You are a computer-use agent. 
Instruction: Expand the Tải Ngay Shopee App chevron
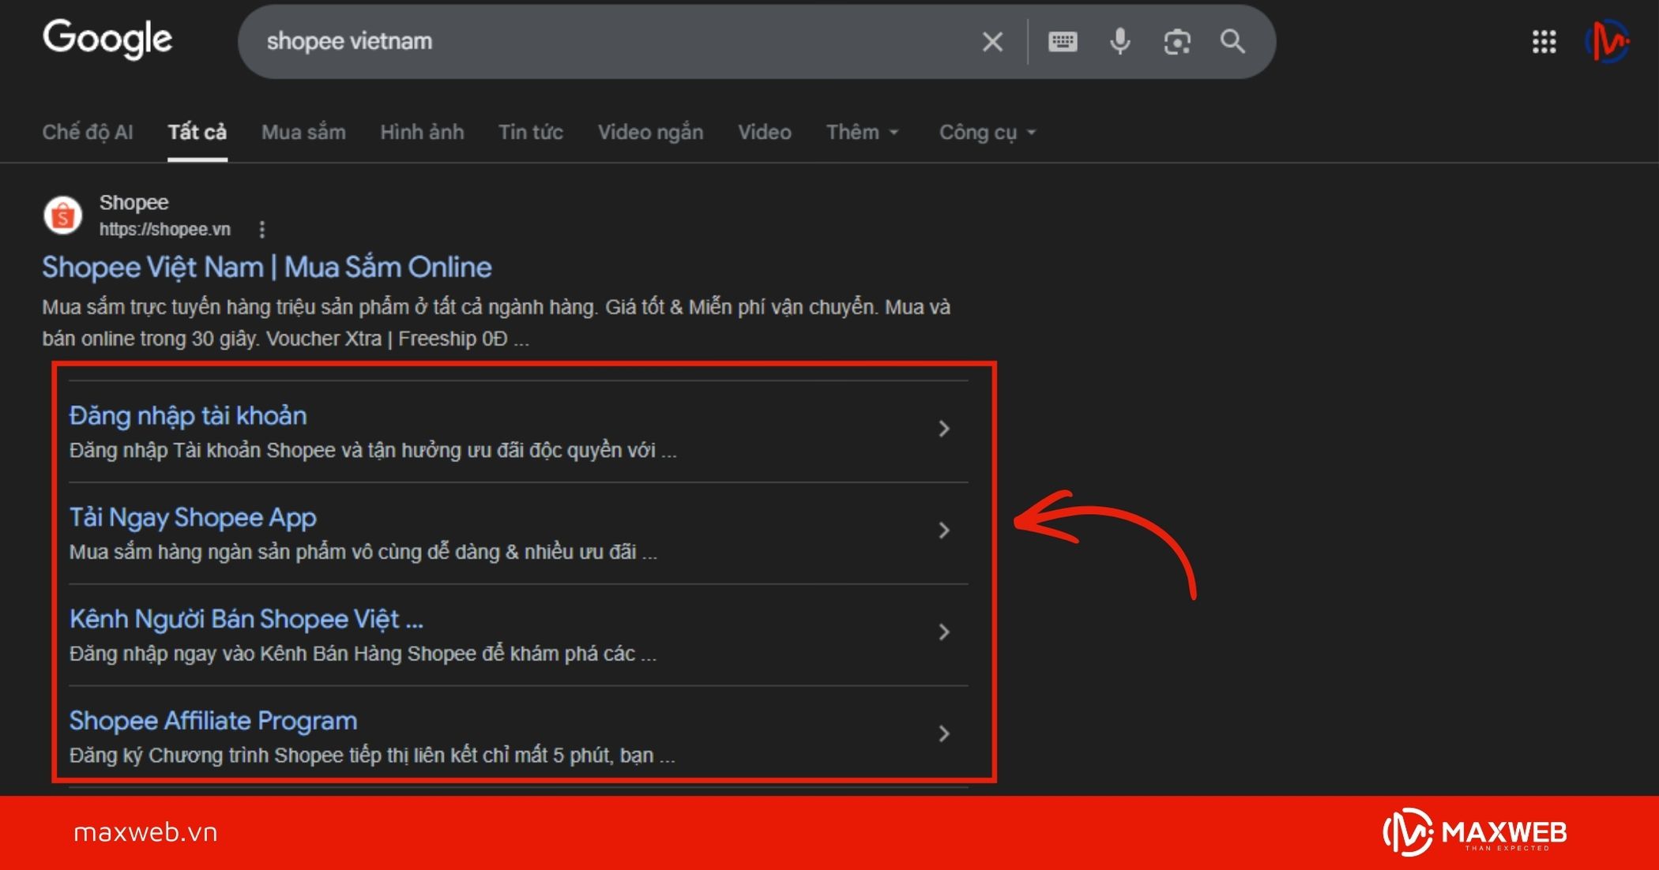click(x=944, y=531)
